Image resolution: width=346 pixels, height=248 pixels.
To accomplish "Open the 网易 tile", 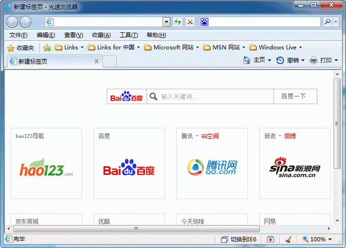I will tap(295, 219).
